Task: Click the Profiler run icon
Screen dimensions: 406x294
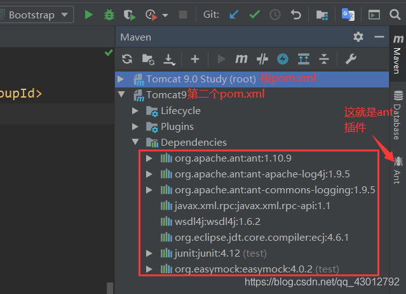Action: [151, 15]
